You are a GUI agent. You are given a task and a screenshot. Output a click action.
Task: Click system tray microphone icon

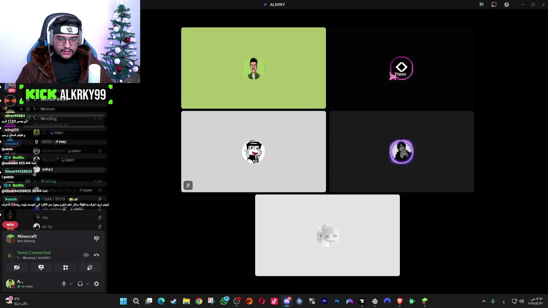[x=493, y=301]
